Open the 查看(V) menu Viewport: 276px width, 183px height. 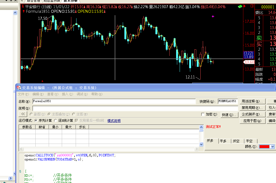[x=53, y=94]
